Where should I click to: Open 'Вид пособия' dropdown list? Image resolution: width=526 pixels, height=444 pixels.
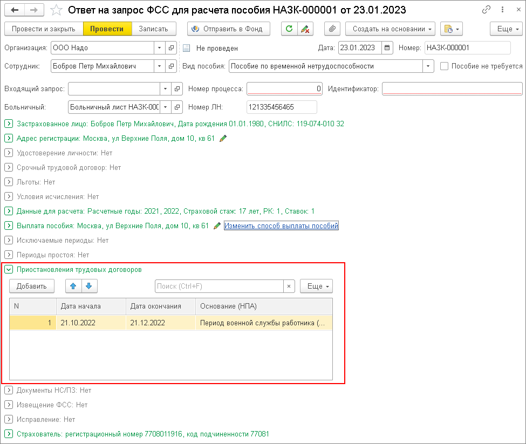pos(428,66)
